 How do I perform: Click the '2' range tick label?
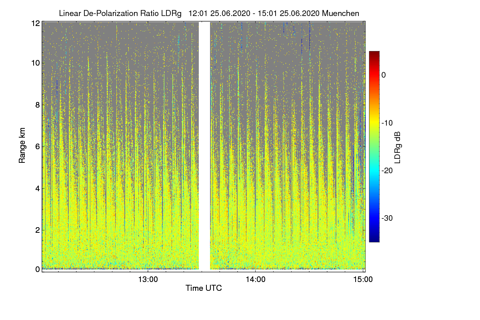click(37, 230)
